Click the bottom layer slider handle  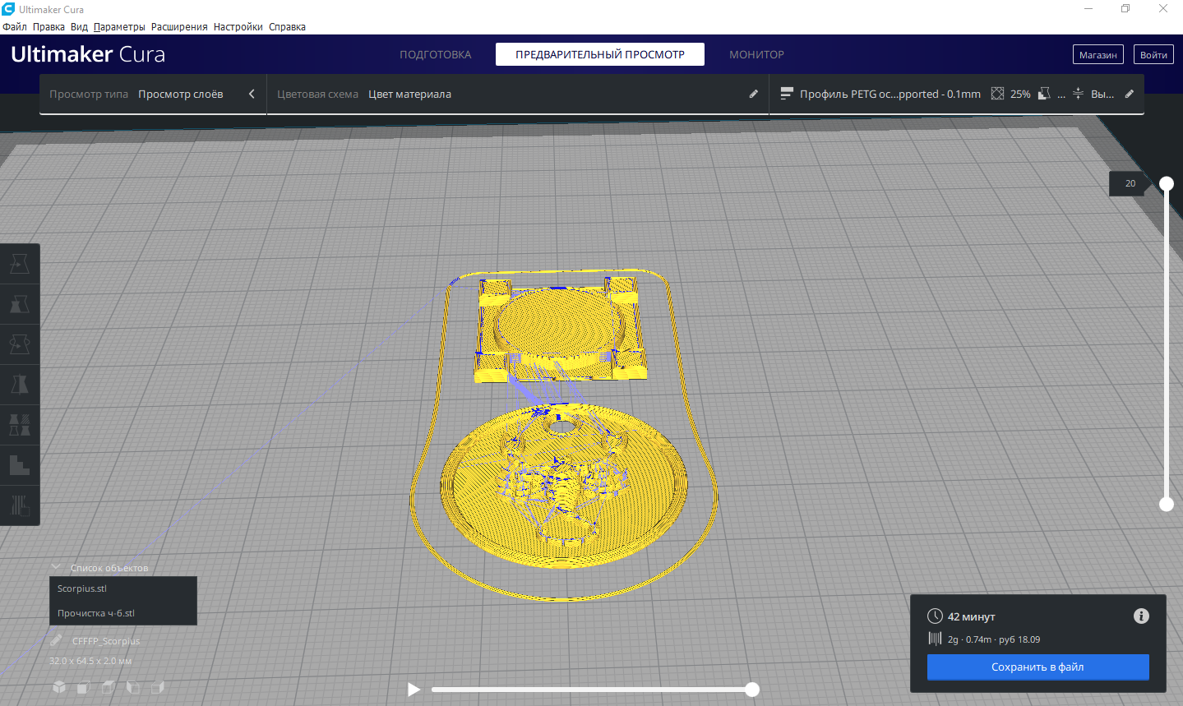coord(1167,504)
